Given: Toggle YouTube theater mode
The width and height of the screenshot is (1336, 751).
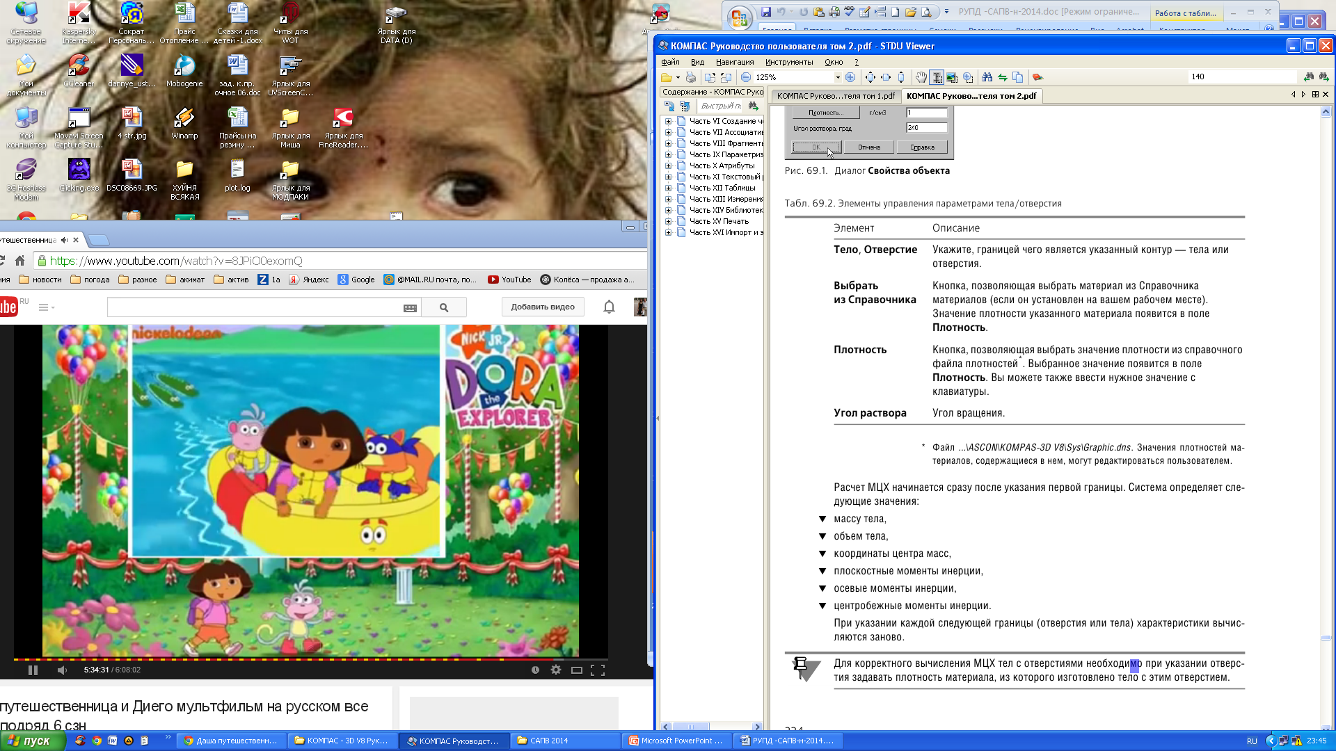Looking at the screenshot, I should click(x=576, y=670).
